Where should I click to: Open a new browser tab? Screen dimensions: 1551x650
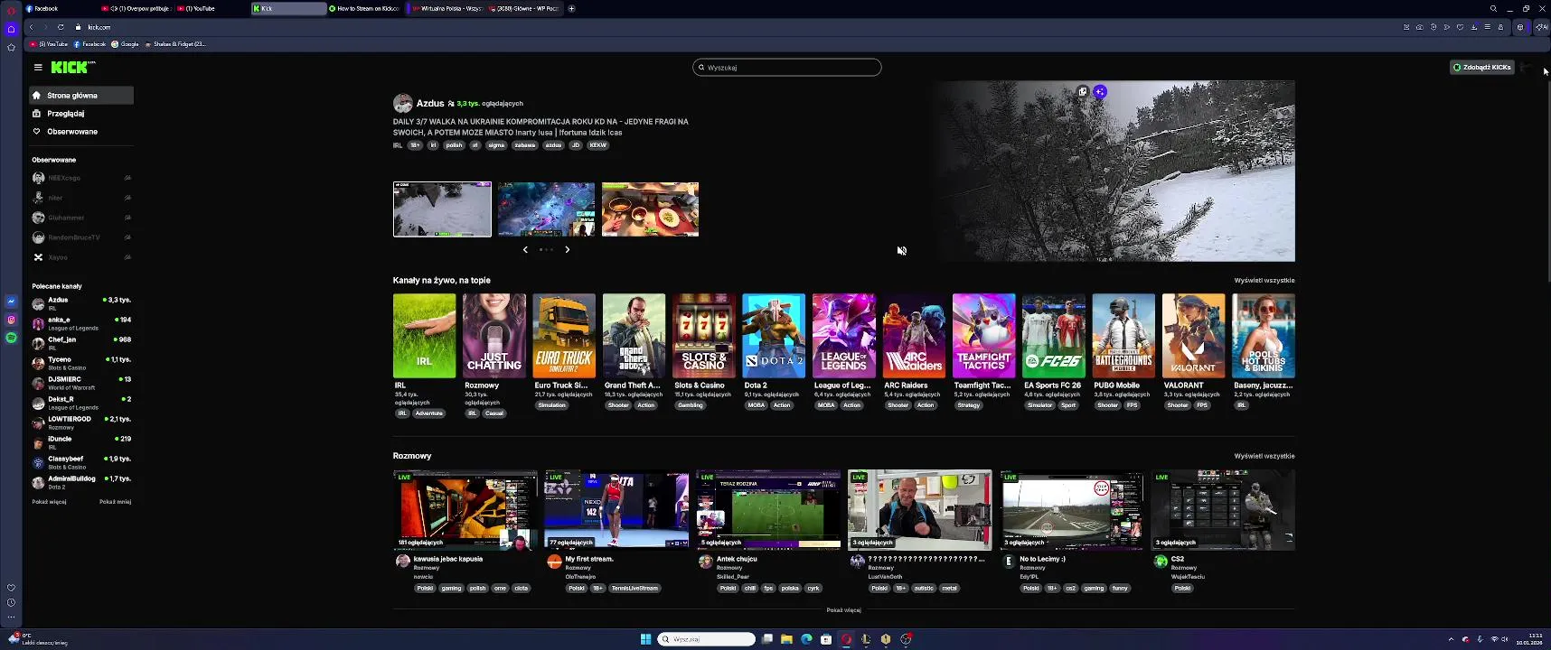click(571, 8)
